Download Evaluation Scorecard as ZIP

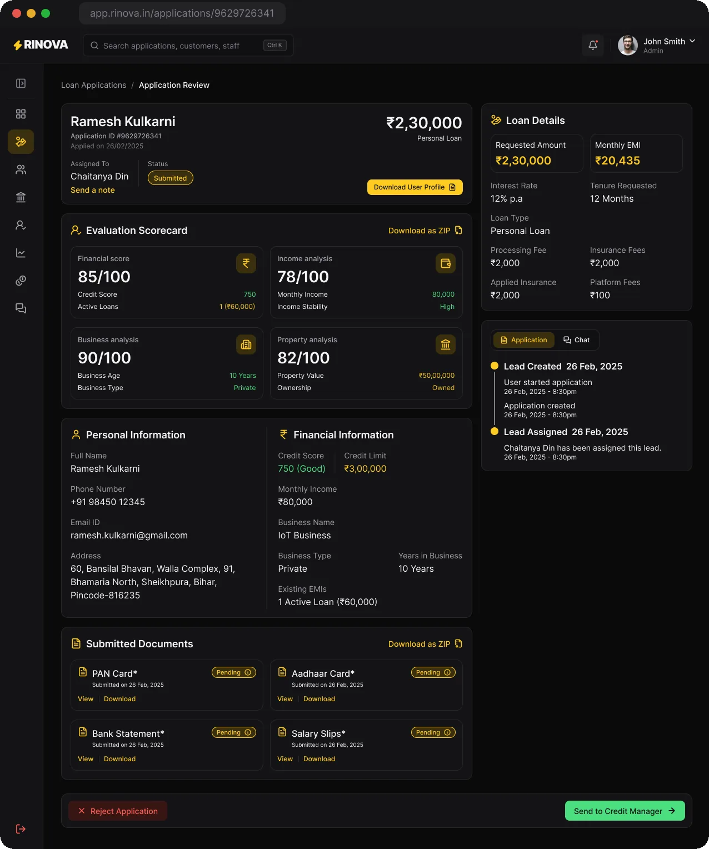(x=425, y=231)
